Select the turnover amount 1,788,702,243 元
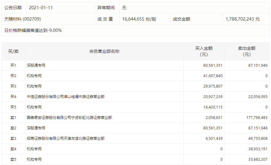The height and width of the screenshot is (165, 271). [x=243, y=19]
